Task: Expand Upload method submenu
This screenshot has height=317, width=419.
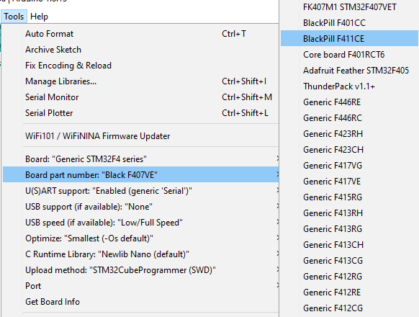Action: (141, 270)
